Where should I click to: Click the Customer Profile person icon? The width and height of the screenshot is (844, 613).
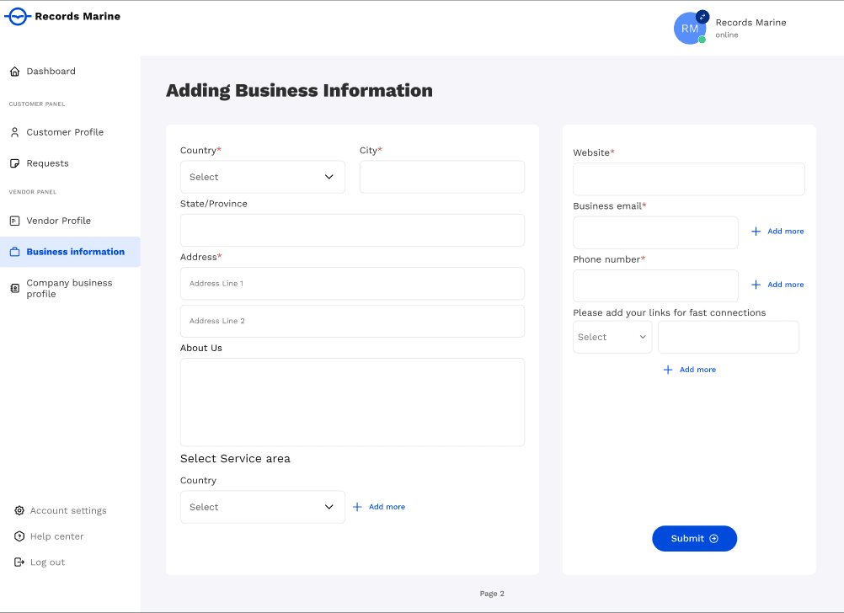click(14, 132)
